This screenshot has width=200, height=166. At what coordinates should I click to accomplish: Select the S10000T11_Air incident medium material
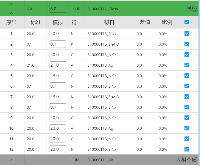pyautogui.click(x=100, y=160)
